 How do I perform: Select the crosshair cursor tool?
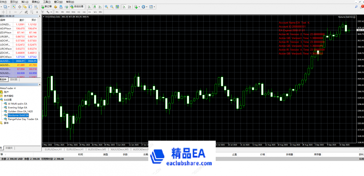(x=3, y=12)
